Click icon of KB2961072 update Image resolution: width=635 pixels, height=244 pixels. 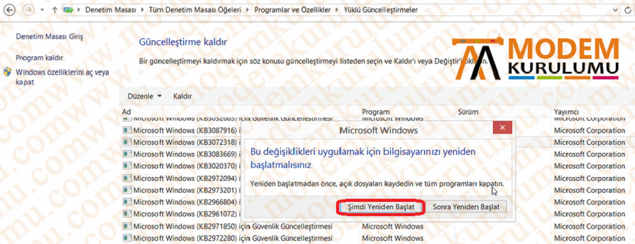[x=128, y=214]
